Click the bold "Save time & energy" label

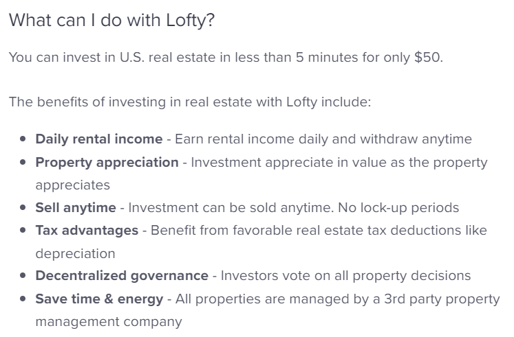[x=99, y=299]
